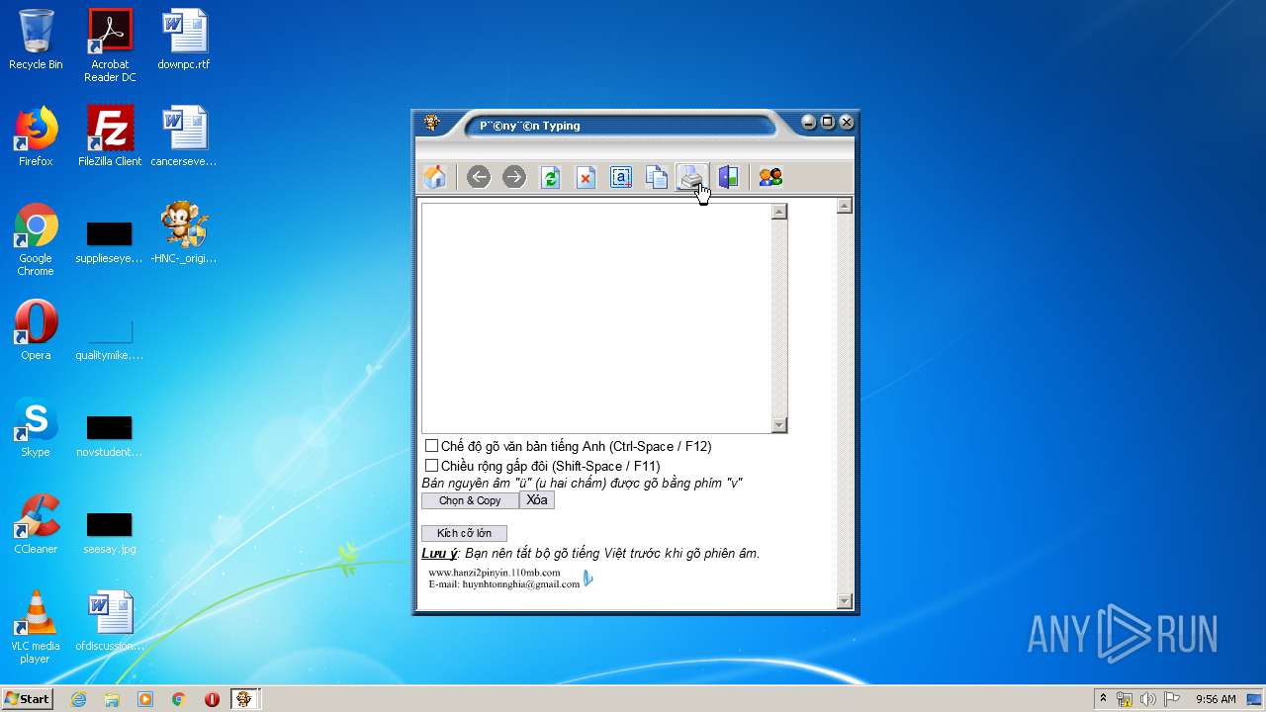
Task: Open cancerseve Word document on desktop
Action: pos(184,136)
